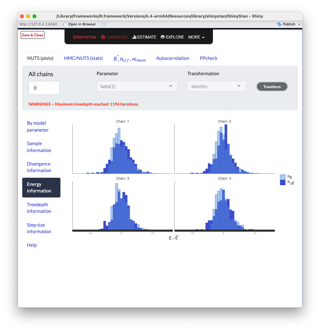Open the EXPLORE page in navbar
The image size is (320, 331).
pyautogui.click(x=172, y=37)
